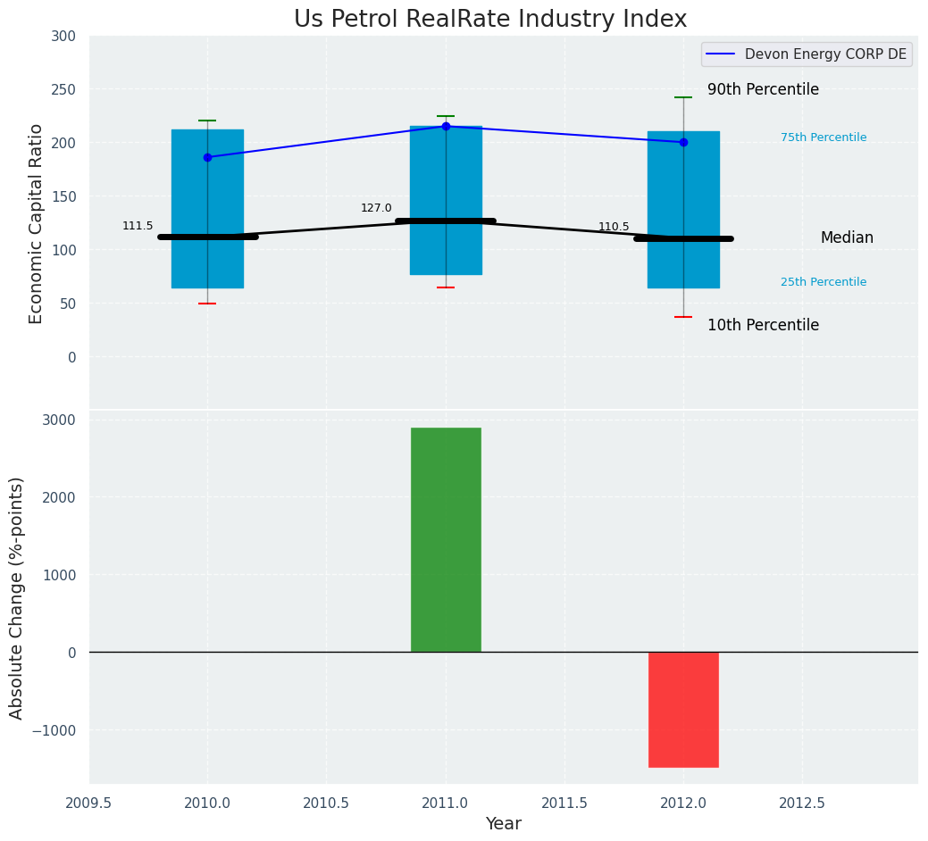Image resolution: width=928 pixels, height=841 pixels.
Task: Click the green 2011 absolute change bar
Action: point(446,539)
